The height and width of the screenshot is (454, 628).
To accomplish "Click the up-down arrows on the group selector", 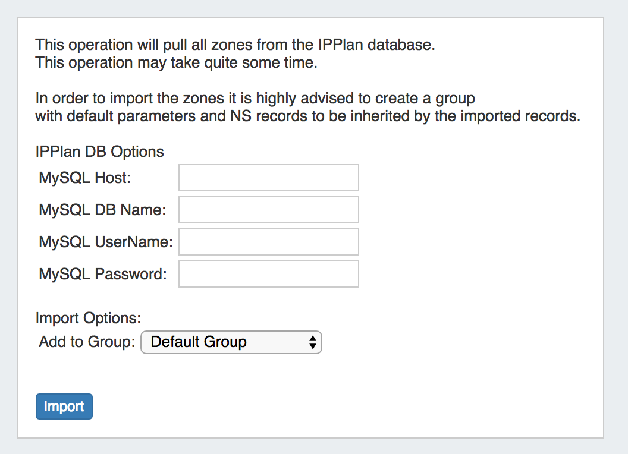I will pyautogui.click(x=312, y=342).
